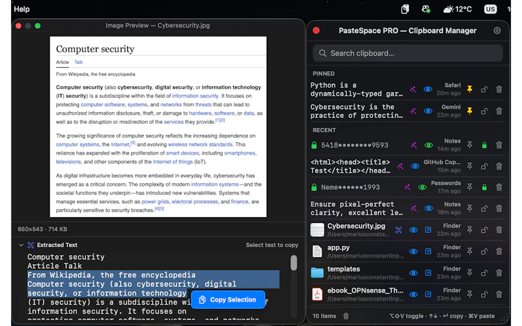Open the 12°C weather item in the menu bar

(457, 9)
